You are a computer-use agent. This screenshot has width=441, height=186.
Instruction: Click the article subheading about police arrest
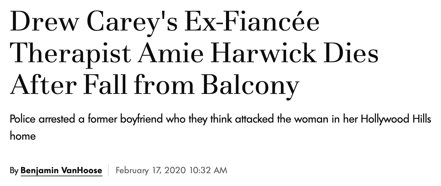[220, 127]
